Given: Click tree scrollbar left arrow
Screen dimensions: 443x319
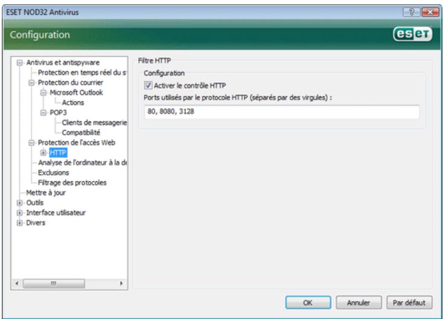Looking at the screenshot, I should (x=18, y=283).
